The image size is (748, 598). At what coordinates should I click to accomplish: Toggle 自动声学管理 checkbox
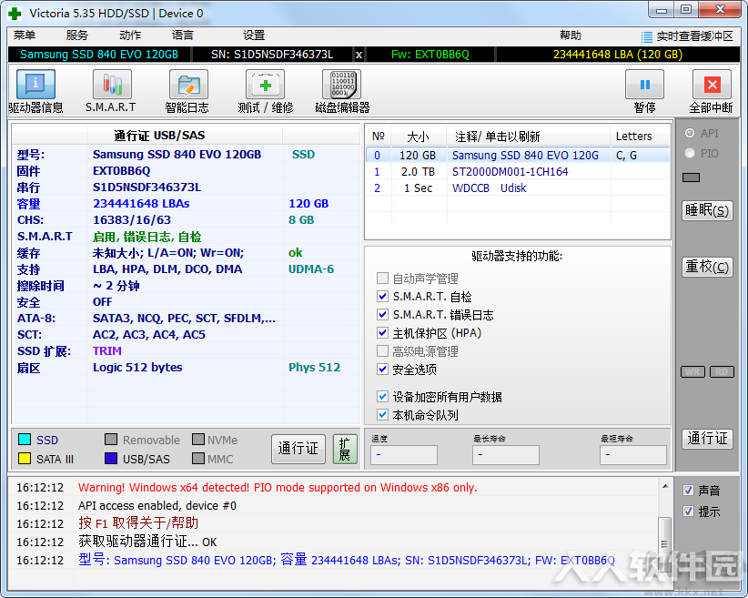[382, 279]
